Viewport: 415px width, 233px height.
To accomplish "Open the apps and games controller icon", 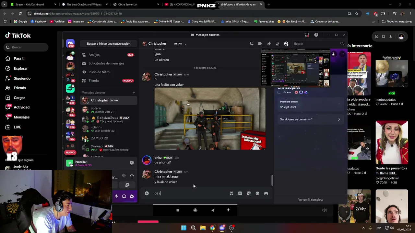I will 266,193.
